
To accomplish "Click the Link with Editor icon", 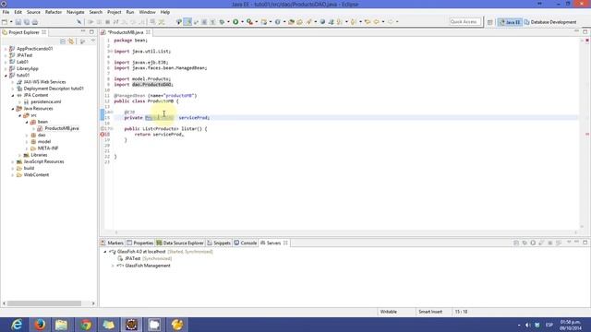I will pyautogui.click(x=71, y=41).
